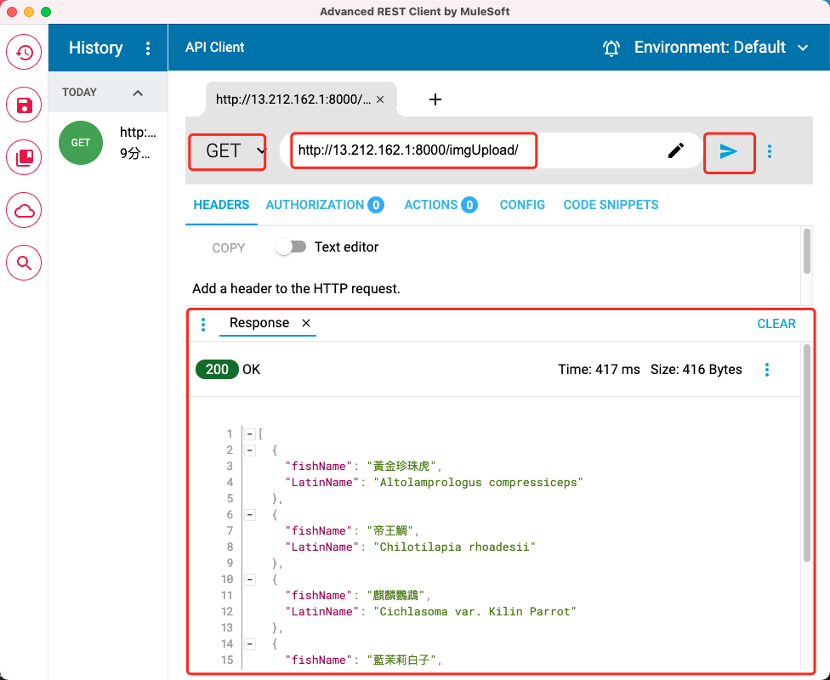This screenshot has height=680, width=830.
Task: Click the Time: 417 ms text
Action: 599,370
